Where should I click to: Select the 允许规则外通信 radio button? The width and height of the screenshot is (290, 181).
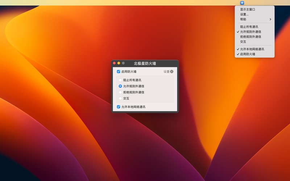coord(120,86)
